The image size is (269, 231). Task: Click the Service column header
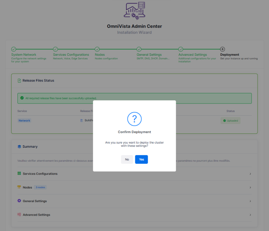tap(22, 111)
